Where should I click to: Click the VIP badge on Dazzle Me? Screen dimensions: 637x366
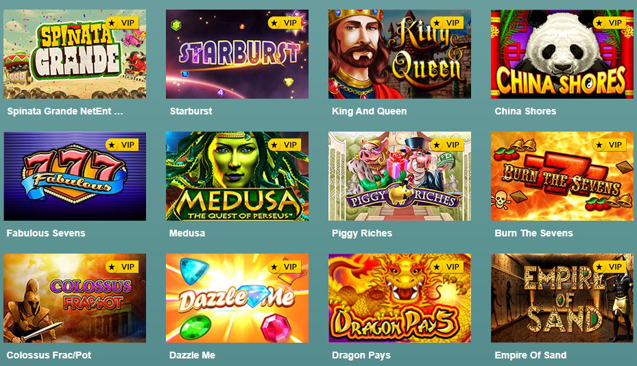285,267
